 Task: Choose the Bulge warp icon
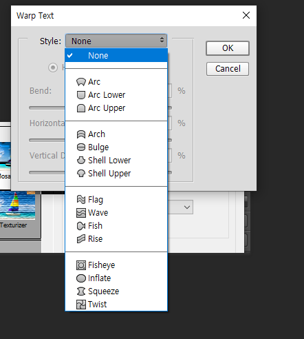[x=81, y=147]
